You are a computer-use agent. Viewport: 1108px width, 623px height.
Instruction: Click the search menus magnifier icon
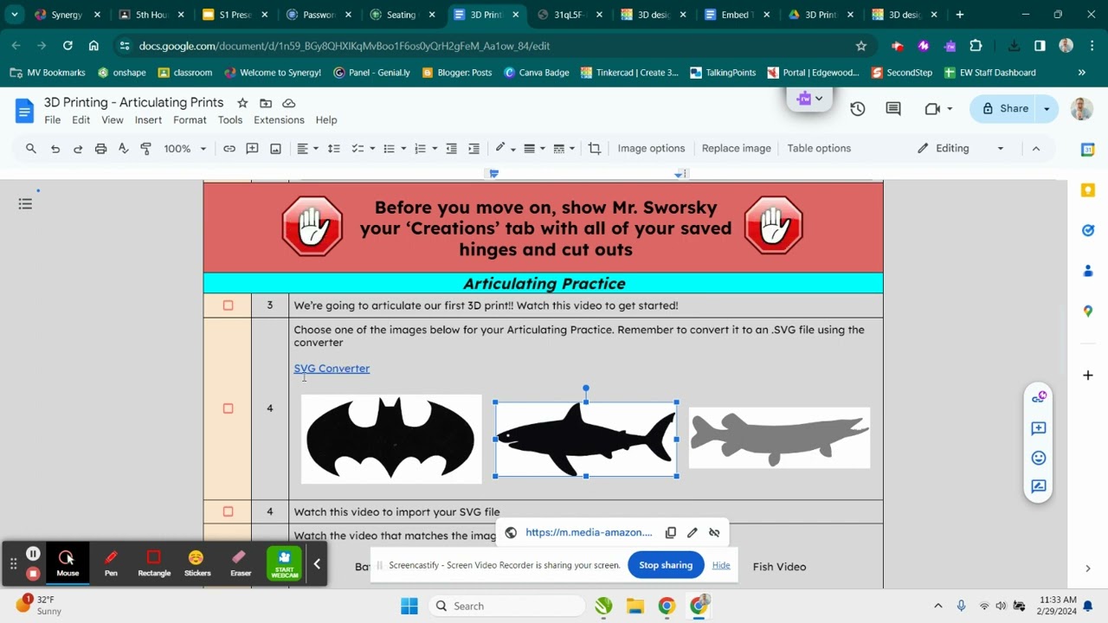coord(31,149)
